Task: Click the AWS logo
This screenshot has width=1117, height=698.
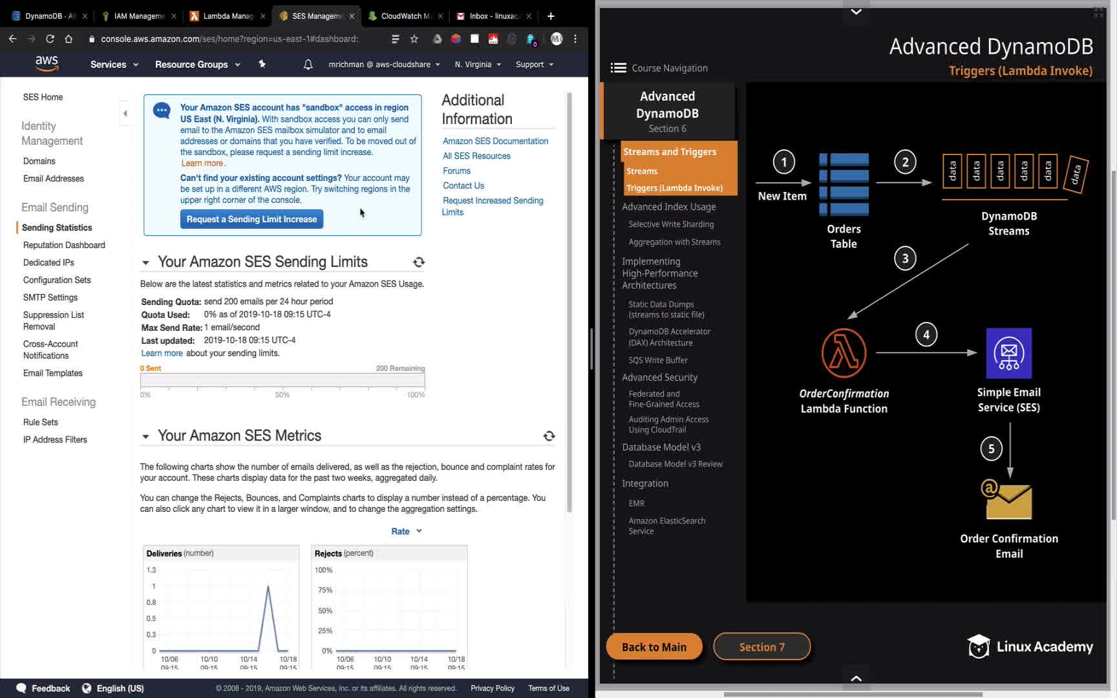Action: [47, 63]
